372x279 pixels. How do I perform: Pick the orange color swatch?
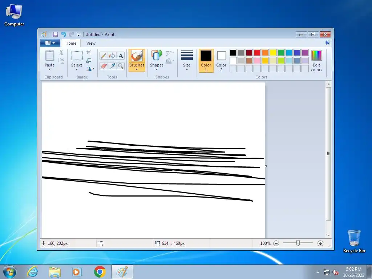[265, 53]
